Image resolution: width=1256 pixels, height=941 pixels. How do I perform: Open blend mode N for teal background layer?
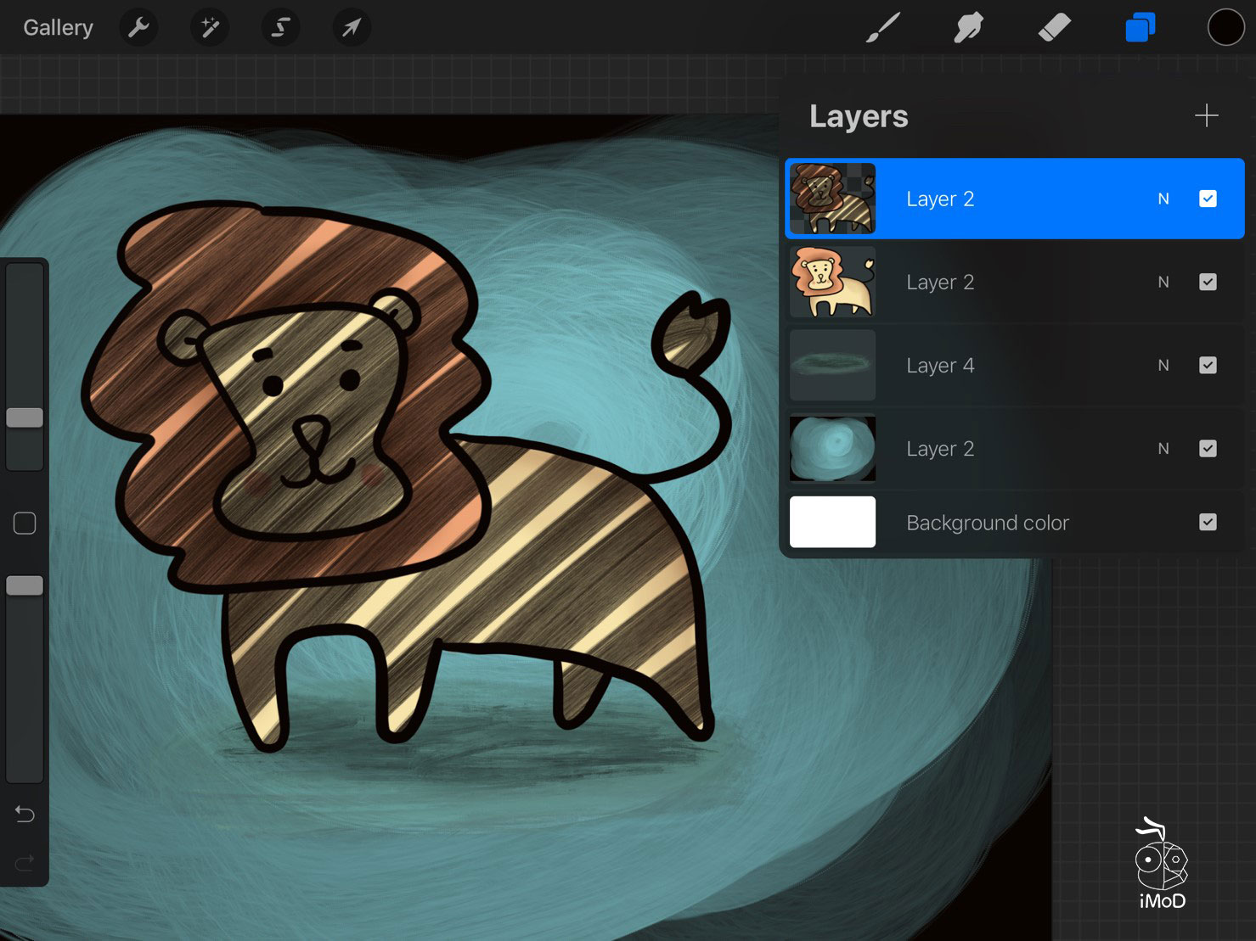point(1163,448)
